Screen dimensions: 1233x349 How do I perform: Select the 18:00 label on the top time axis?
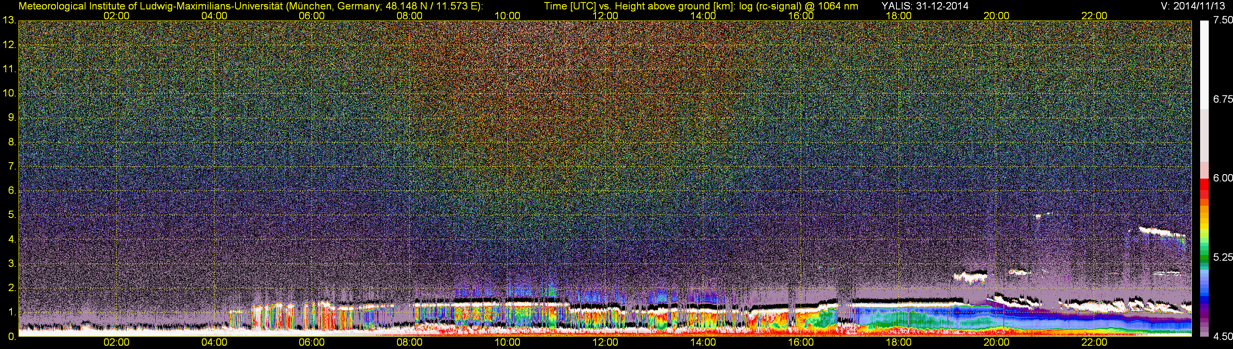pyautogui.click(x=898, y=16)
